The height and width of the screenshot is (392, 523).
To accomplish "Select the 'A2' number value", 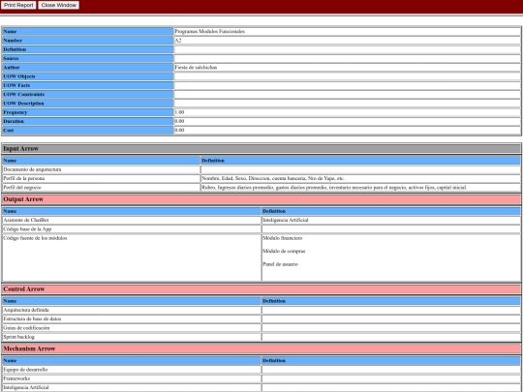I will 178,41.
